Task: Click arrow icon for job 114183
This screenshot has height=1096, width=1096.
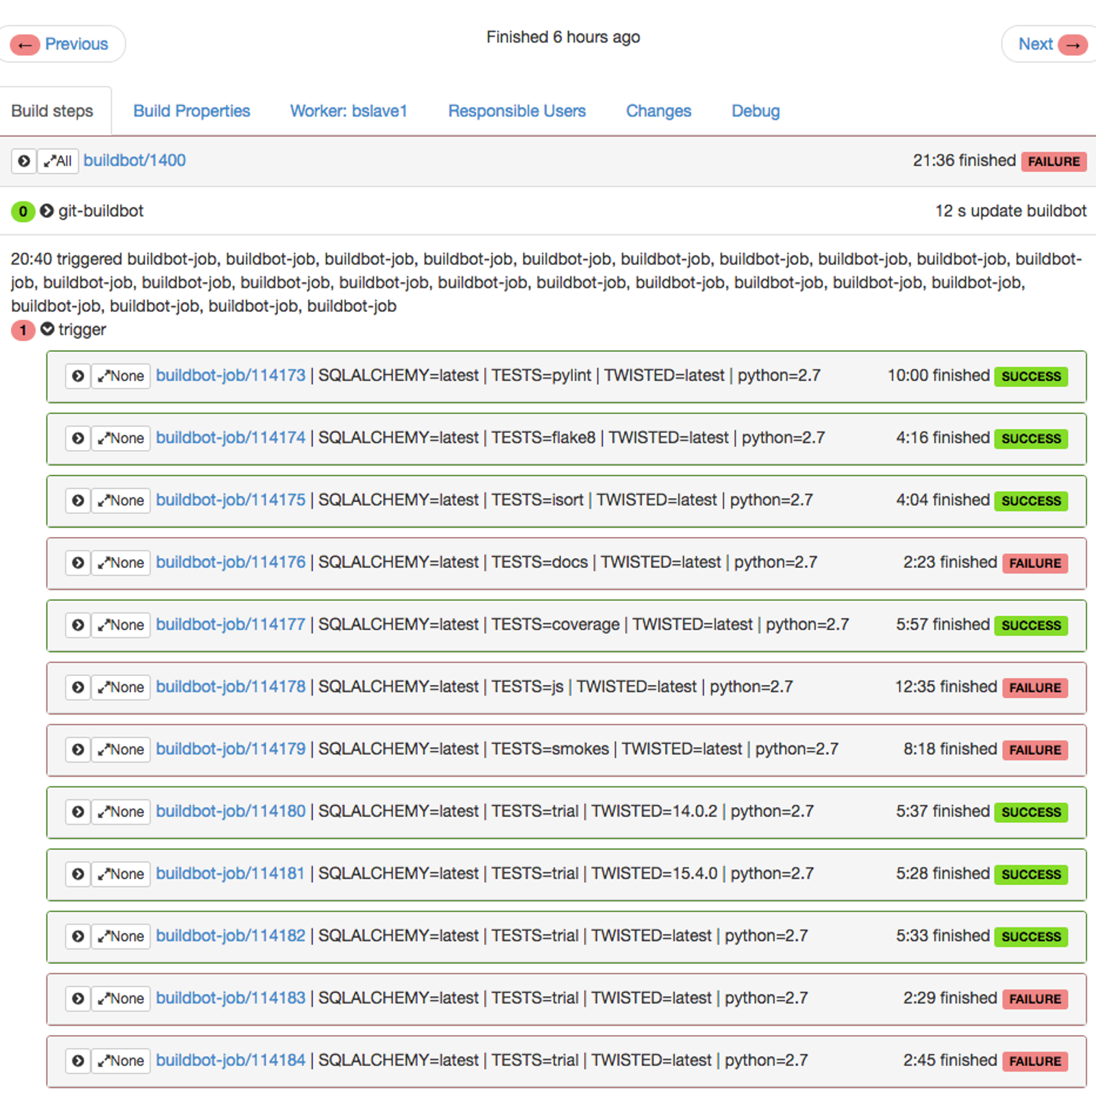Action: point(78,999)
